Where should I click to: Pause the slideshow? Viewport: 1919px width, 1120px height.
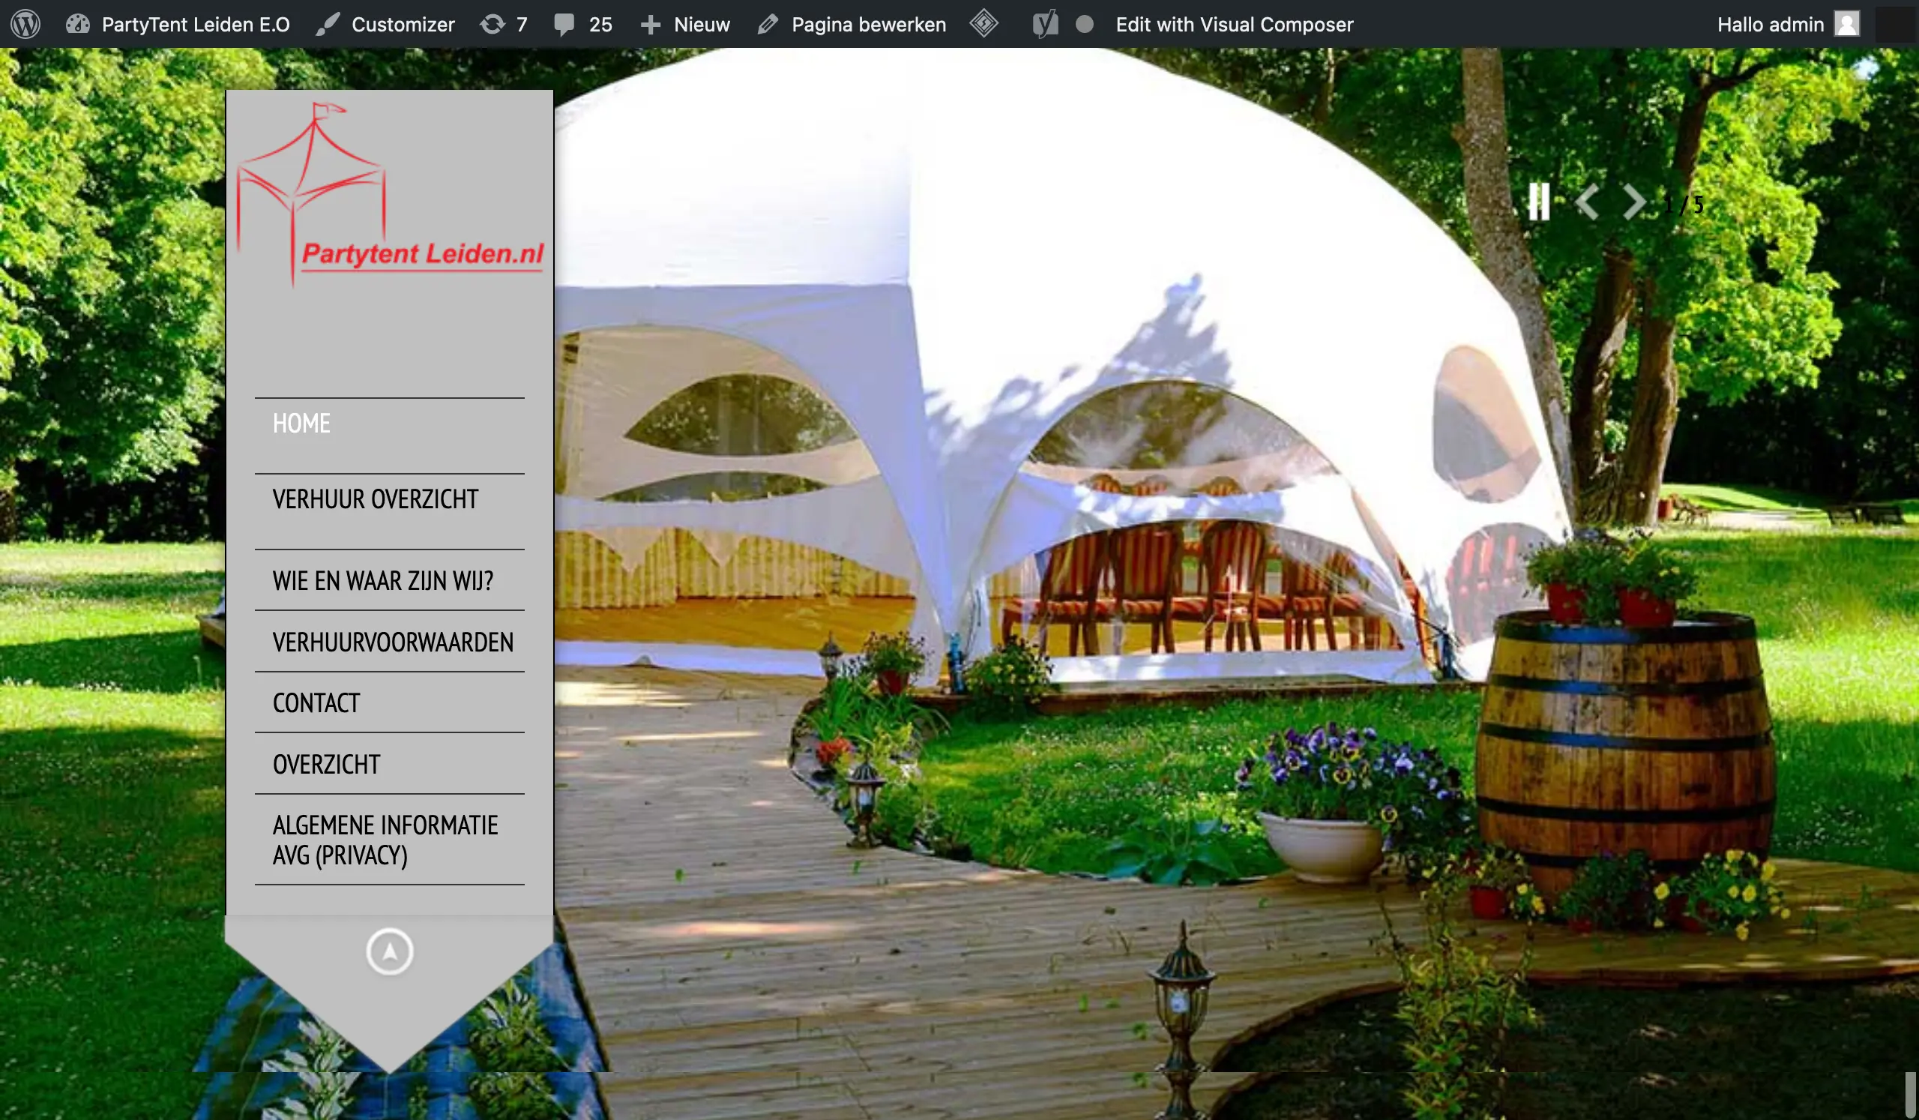(x=1538, y=202)
